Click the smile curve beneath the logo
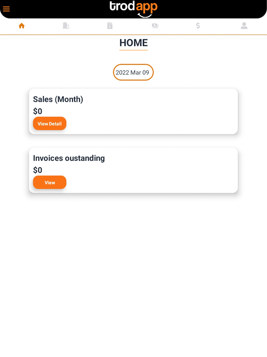The image size is (267, 357). click(145, 16)
